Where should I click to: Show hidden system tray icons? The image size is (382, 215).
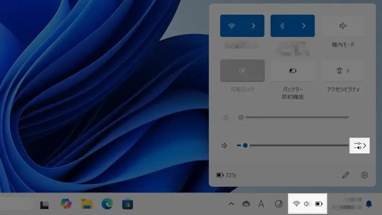231,204
